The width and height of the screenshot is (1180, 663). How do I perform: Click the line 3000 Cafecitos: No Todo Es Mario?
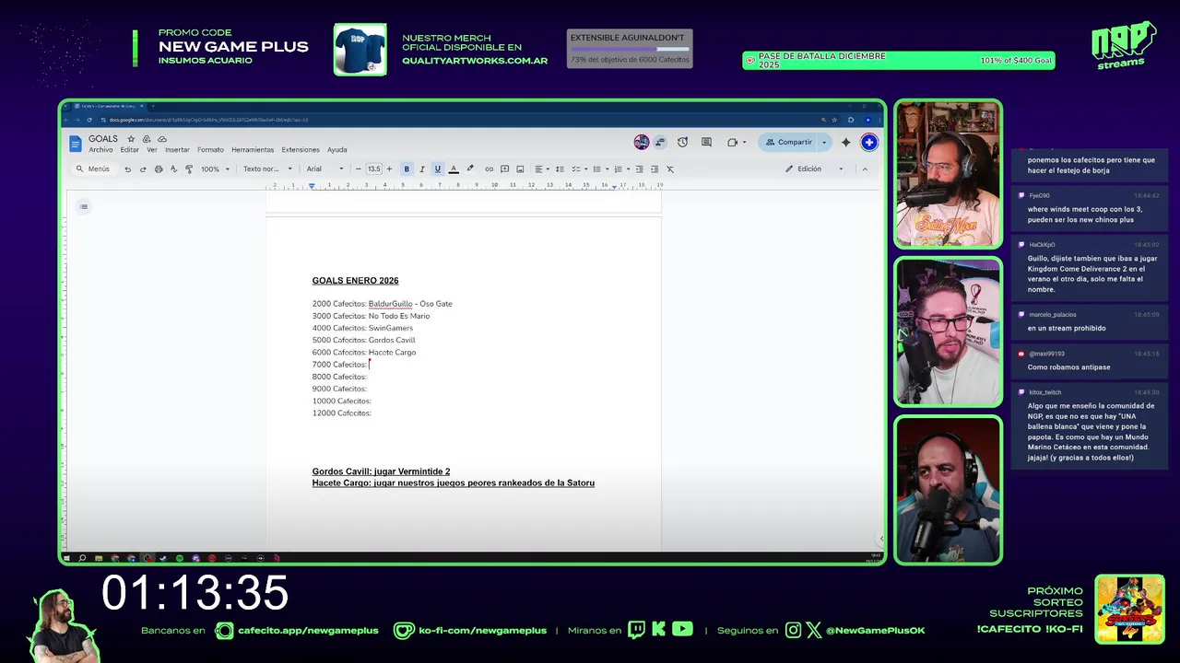pyautogui.click(x=371, y=316)
